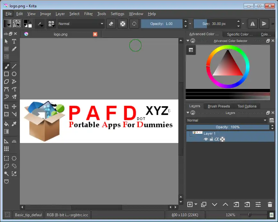278x222 pixels.
Task: Switch to the Brush Presets tab
Action: tap(219, 106)
